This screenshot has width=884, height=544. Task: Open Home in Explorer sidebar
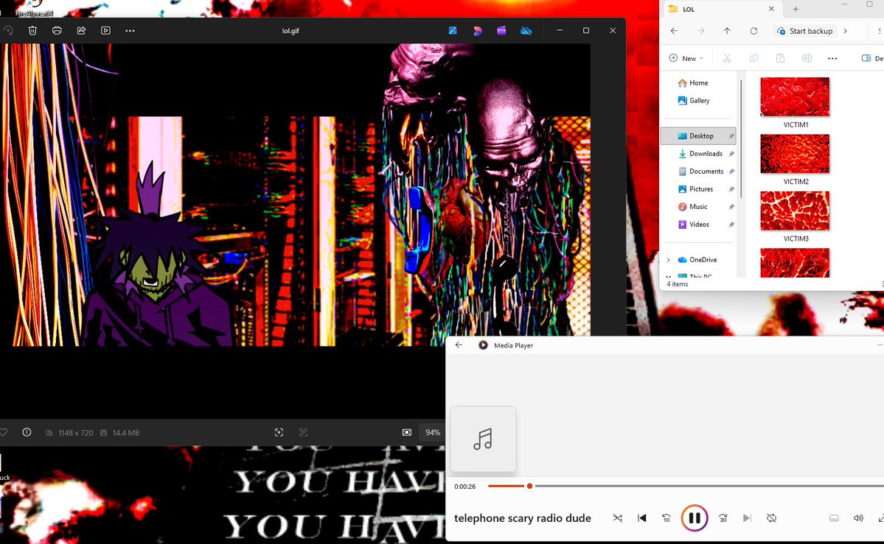tap(698, 82)
